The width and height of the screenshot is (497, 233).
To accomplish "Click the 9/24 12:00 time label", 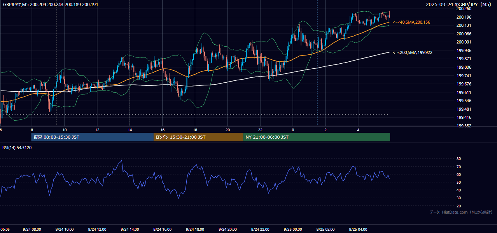I will pos(96,229).
